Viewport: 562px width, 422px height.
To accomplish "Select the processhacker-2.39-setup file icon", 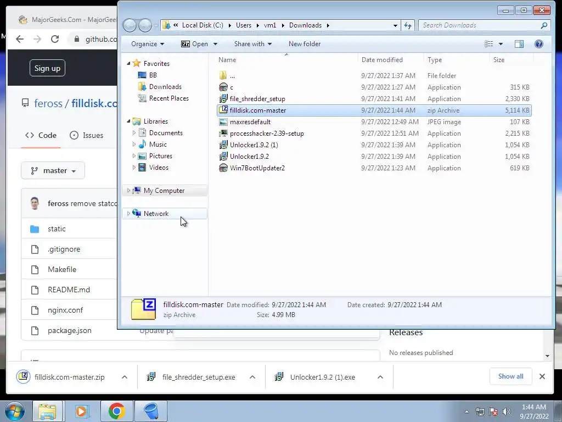I will pos(223,133).
